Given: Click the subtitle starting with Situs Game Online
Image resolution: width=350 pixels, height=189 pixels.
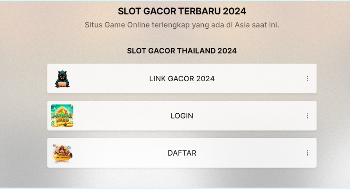Looking at the screenshot, I should pyautogui.click(x=182, y=25).
